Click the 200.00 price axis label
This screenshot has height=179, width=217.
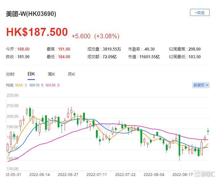(x=13, y=116)
